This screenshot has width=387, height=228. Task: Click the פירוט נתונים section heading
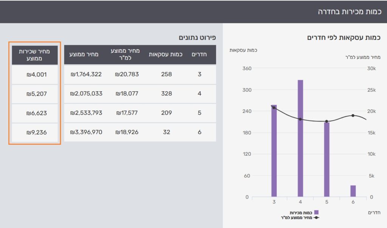(197, 38)
